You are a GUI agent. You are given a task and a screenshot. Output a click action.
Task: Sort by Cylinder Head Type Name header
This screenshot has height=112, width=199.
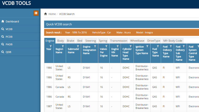(127, 54)
